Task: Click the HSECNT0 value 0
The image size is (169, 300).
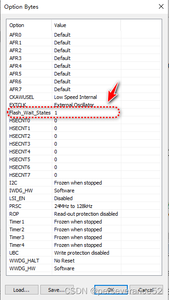Action: (x=55, y=120)
